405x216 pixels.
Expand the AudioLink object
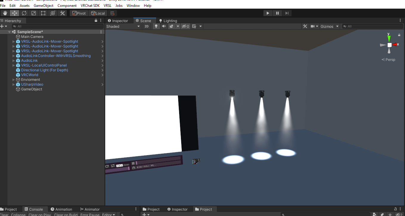(x=13, y=61)
